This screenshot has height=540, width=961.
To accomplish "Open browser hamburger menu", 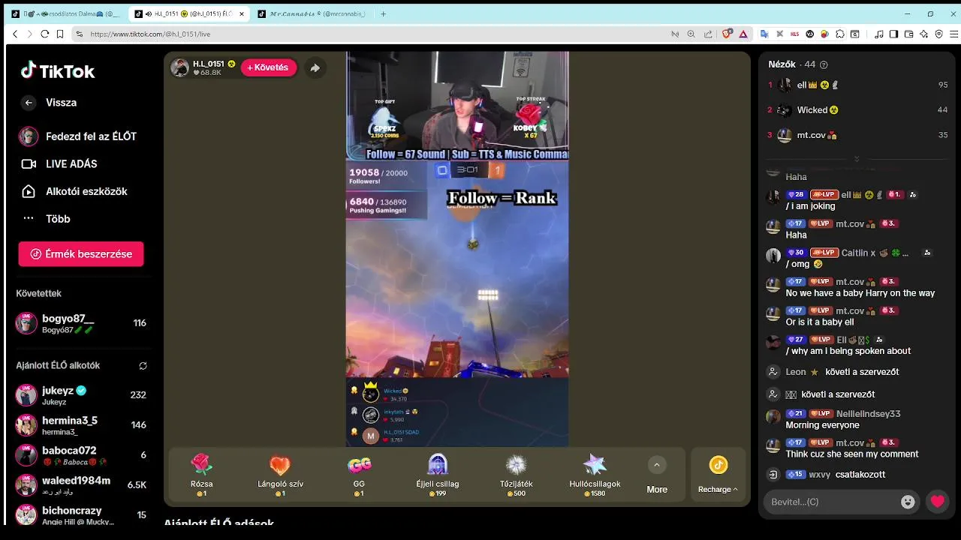I will 954,34.
